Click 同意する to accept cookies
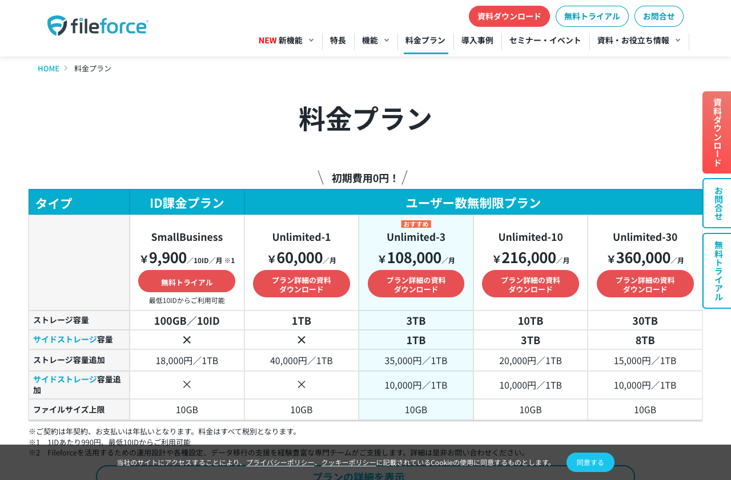The width and height of the screenshot is (731, 480). tap(591, 462)
